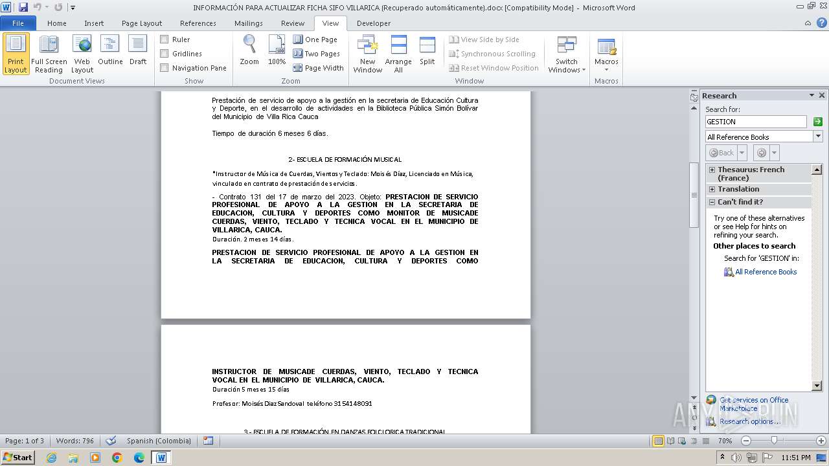Open the Undo history dropdown arrow

tap(47, 7)
